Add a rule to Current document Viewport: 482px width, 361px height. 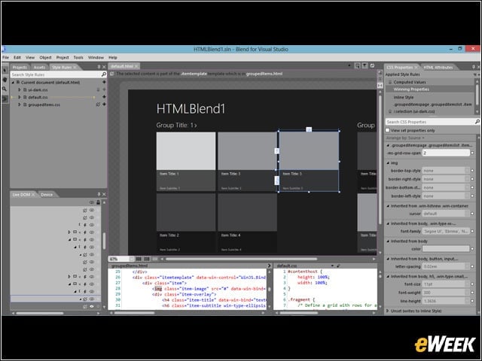click(104, 82)
